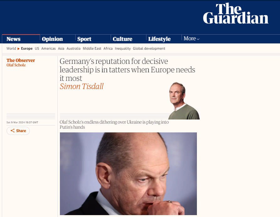Select the Lifestyle section
The width and height of the screenshot is (280, 217).
160,39
